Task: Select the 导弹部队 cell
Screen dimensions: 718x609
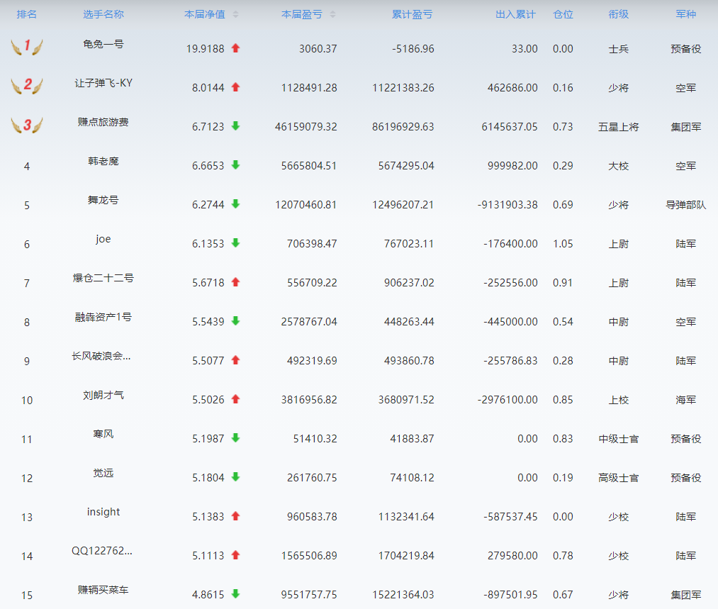Action: pyautogui.click(x=686, y=205)
